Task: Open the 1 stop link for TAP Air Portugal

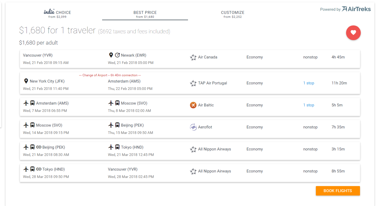Action: [309, 83]
